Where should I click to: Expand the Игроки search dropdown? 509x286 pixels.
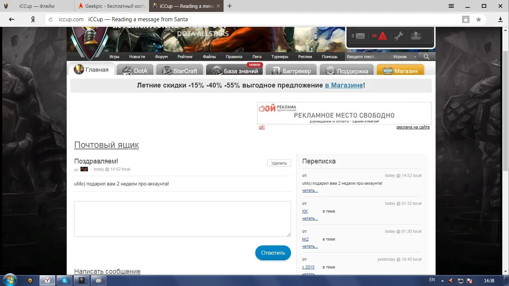(405, 57)
